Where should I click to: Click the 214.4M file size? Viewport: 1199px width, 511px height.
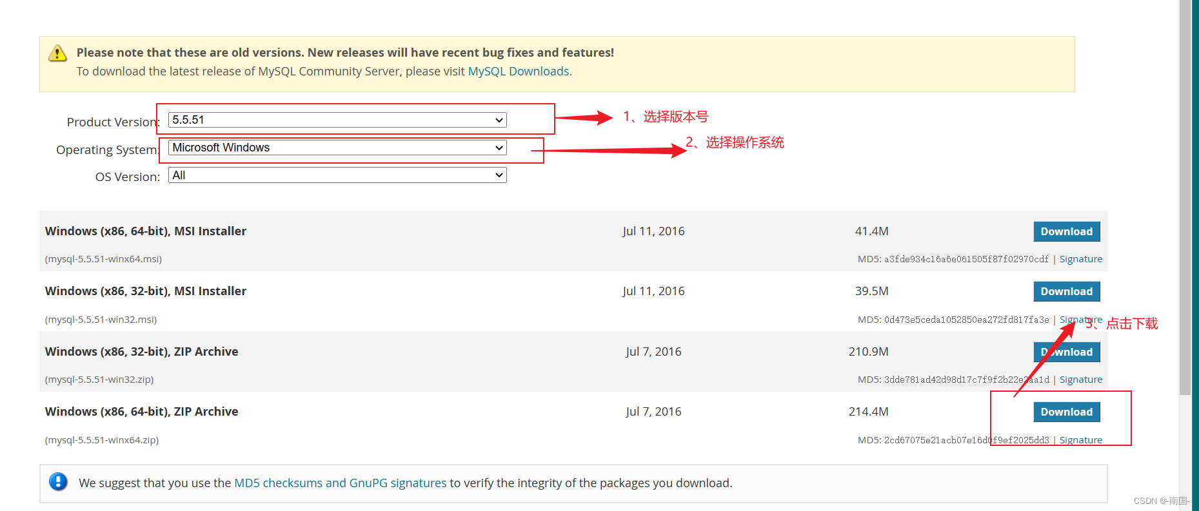(869, 412)
